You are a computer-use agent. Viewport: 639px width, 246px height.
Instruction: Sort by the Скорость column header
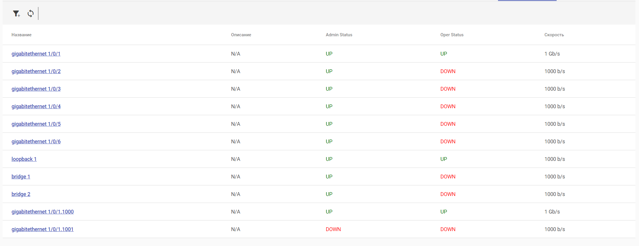tap(554, 35)
